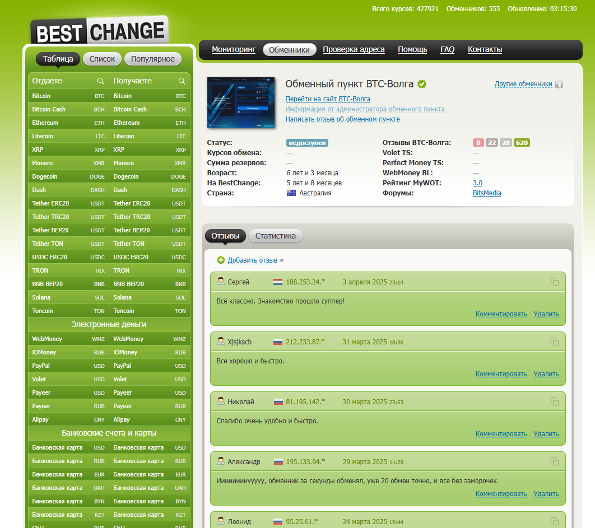Click the flag icon in Сергей's review

278,282
